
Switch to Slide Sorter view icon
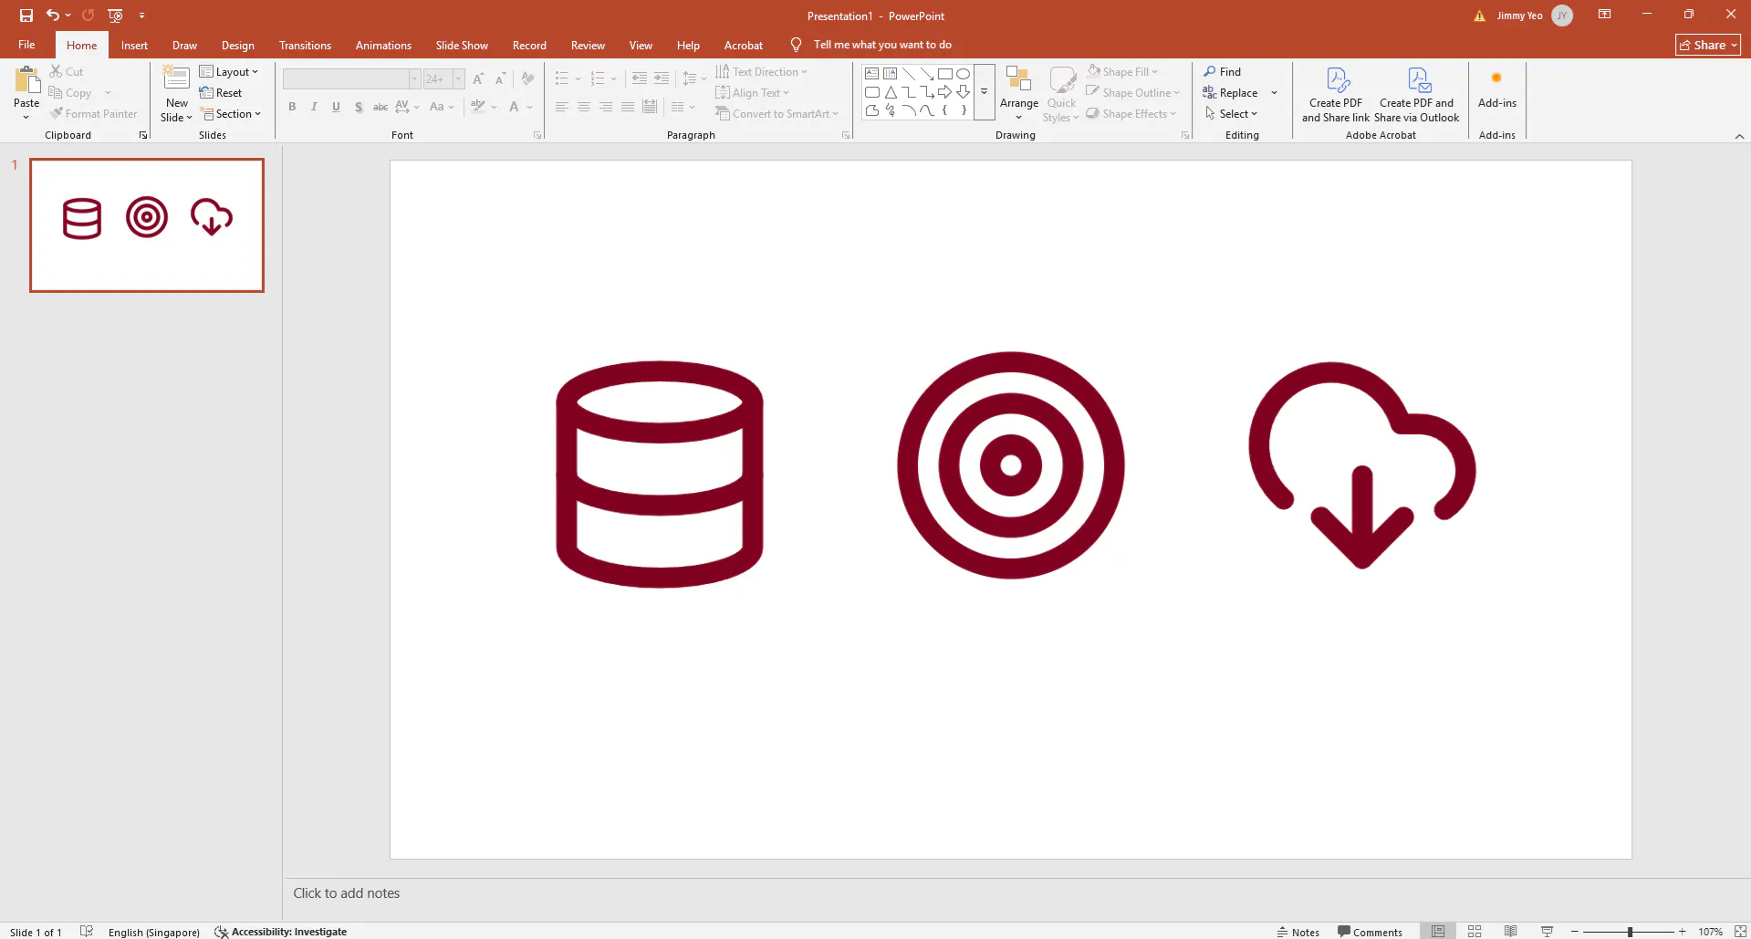tap(1475, 931)
